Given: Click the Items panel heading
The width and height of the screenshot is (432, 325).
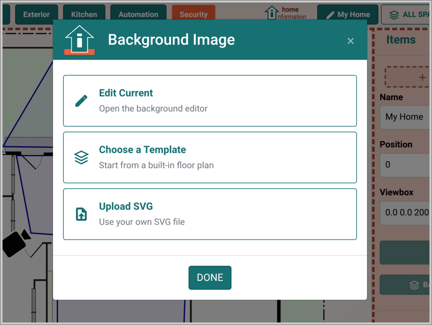Looking at the screenshot, I should pyautogui.click(x=401, y=40).
